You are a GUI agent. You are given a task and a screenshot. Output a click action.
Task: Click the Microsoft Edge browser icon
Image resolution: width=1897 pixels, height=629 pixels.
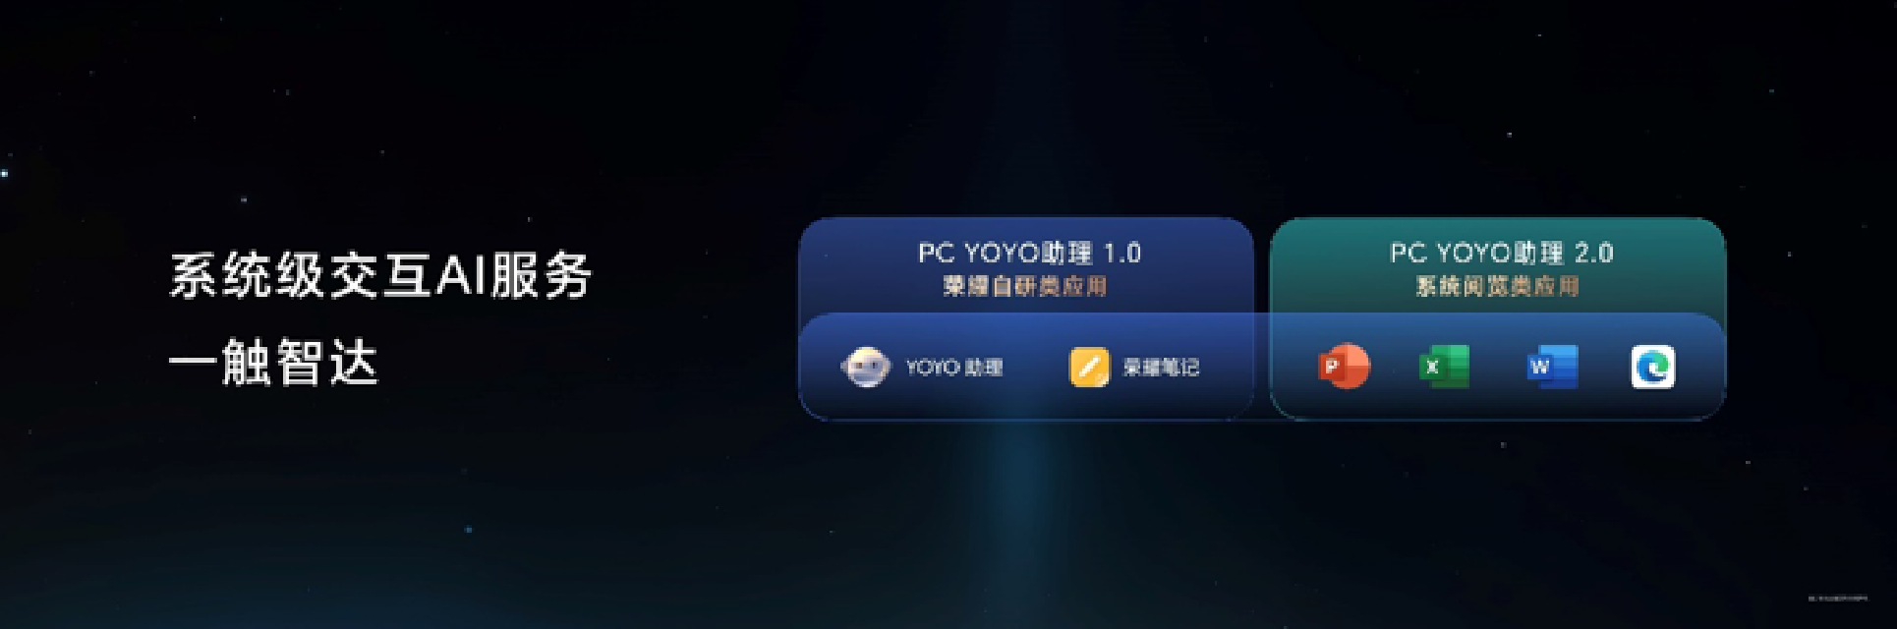click(x=1652, y=367)
